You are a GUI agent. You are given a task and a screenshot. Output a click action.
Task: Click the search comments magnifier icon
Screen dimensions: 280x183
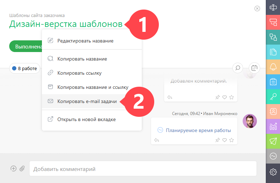[238, 68]
